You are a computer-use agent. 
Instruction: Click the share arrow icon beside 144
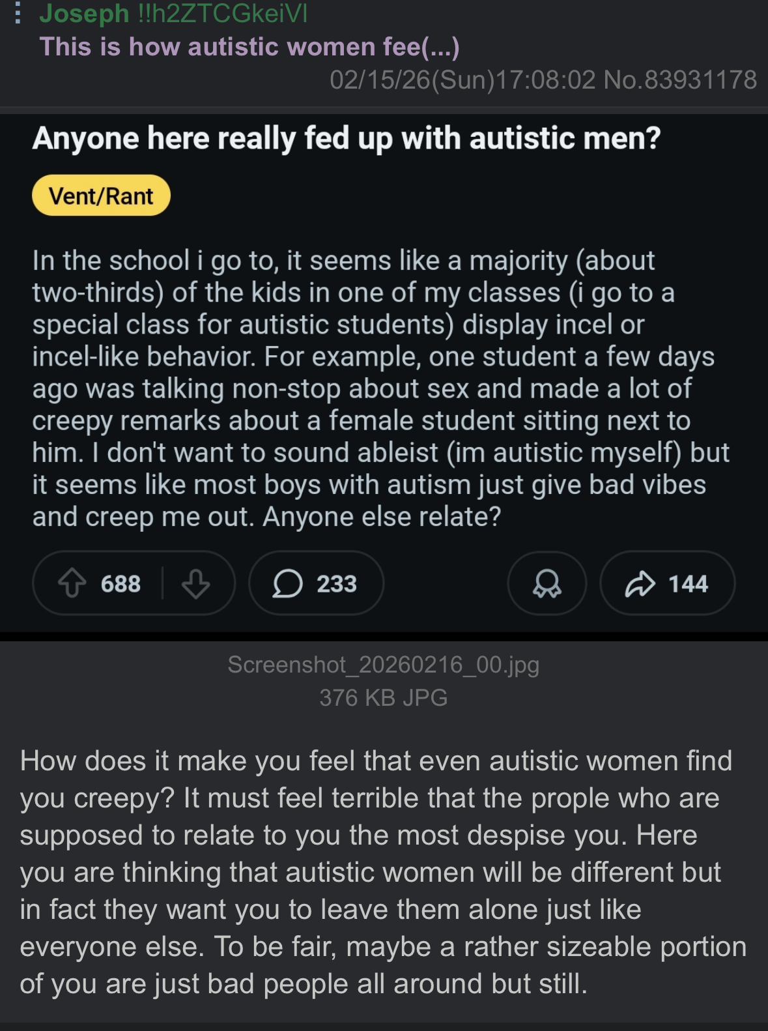tap(640, 584)
